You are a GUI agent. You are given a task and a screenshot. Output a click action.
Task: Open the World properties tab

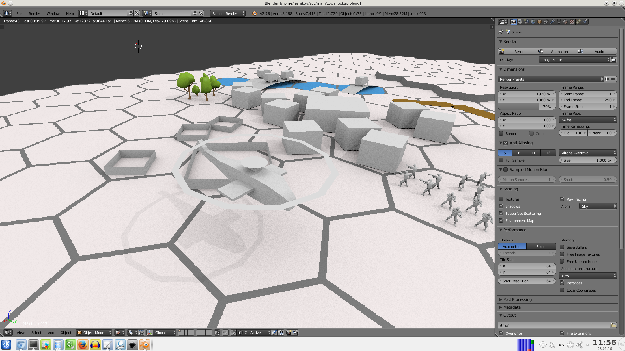[533, 22]
